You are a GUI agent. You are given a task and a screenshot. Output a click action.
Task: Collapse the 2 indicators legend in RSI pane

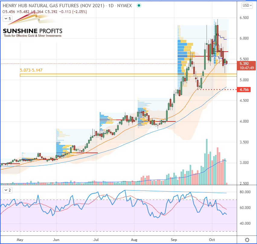click(8, 190)
